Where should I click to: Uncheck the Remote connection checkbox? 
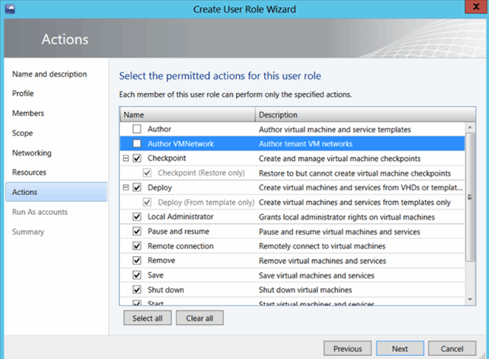click(x=137, y=246)
